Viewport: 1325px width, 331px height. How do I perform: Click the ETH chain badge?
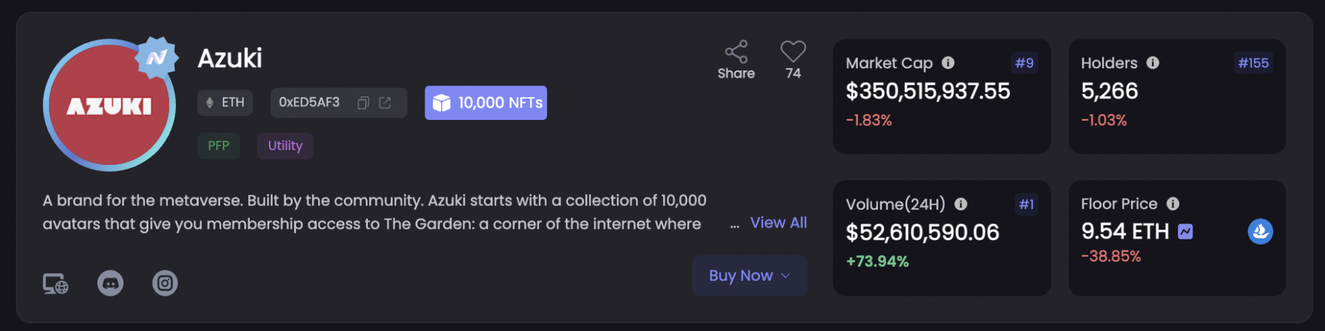(226, 103)
